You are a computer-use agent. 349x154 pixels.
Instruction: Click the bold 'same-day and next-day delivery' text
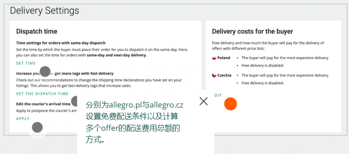tap(117, 55)
